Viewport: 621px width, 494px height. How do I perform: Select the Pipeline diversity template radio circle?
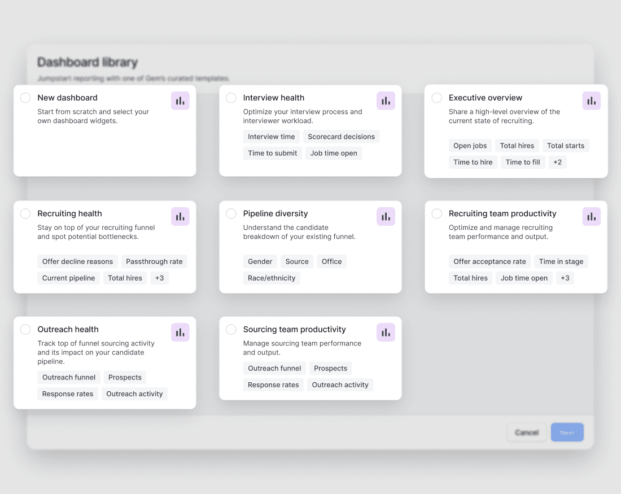(x=231, y=213)
